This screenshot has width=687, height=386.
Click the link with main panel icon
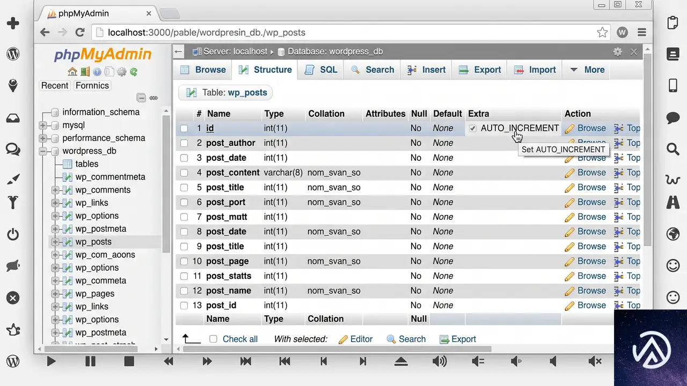point(154,98)
